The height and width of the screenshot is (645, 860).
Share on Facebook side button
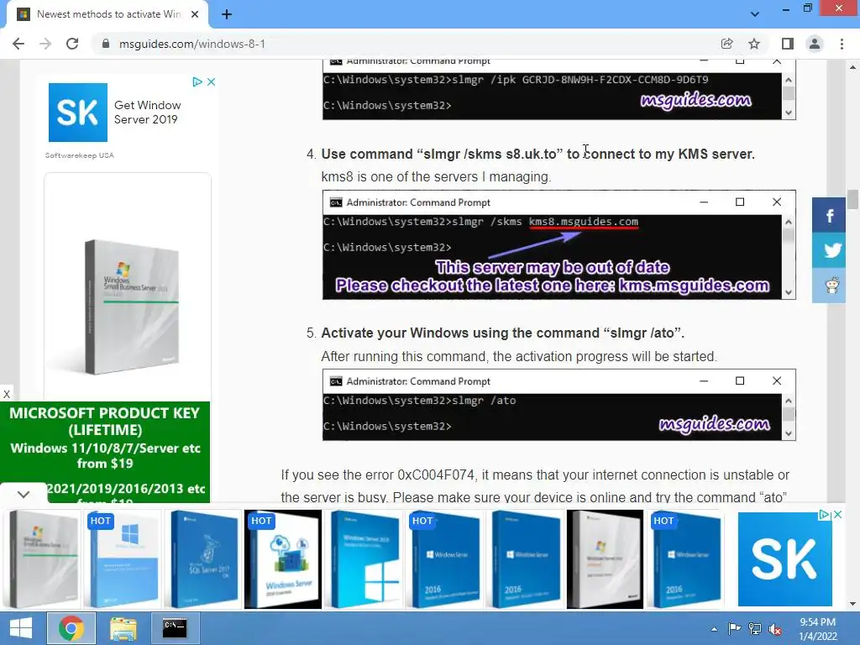(829, 215)
